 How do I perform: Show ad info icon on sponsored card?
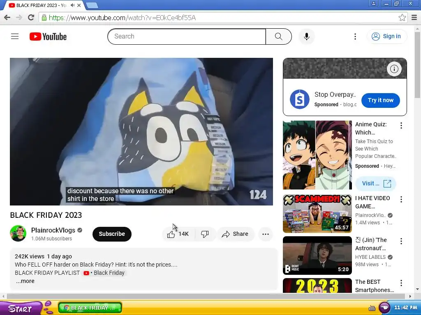pos(394,69)
